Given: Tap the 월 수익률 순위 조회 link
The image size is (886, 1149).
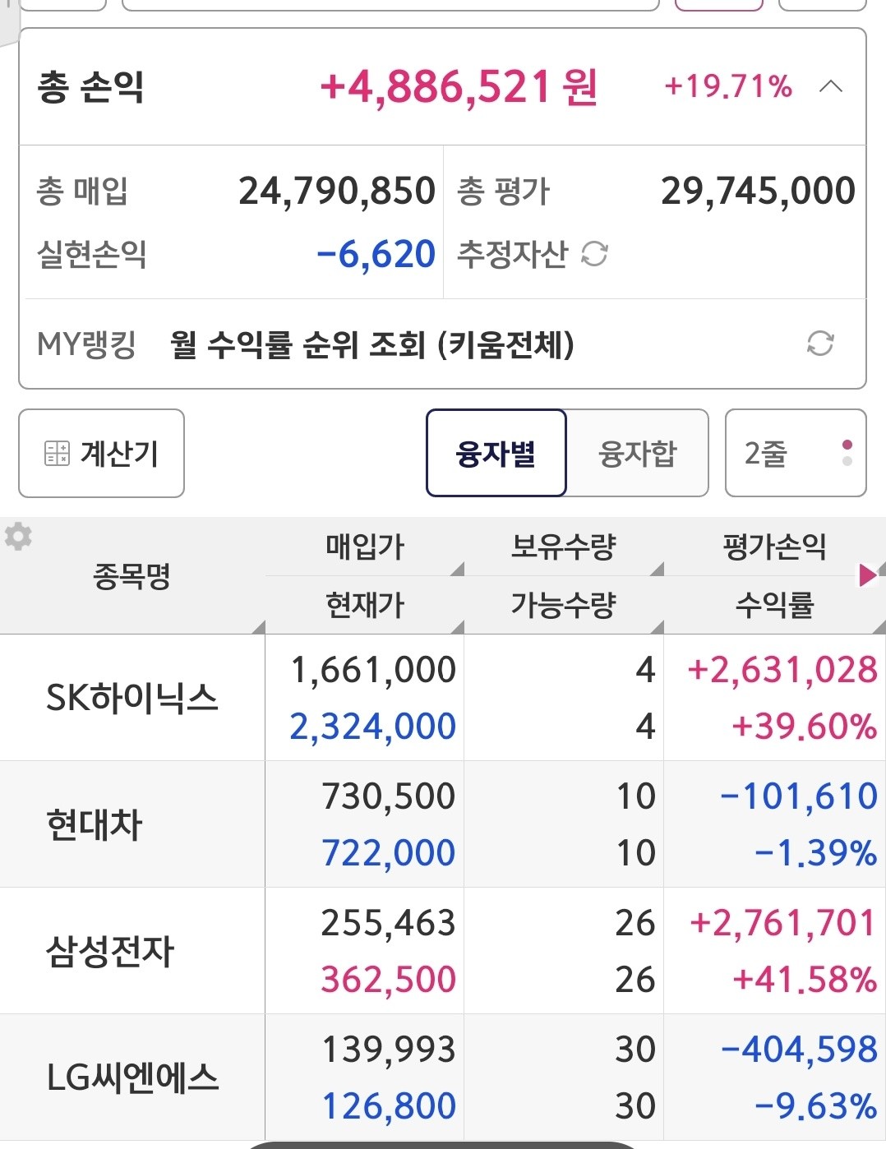Looking at the screenshot, I should pyautogui.click(x=372, y=344).
